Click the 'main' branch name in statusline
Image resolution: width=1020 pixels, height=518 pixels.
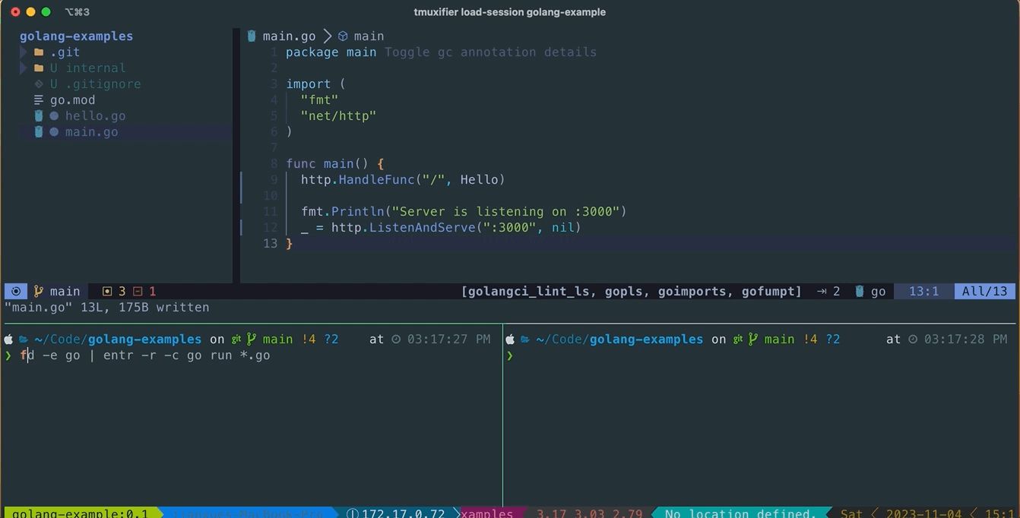tap(65, 292)
